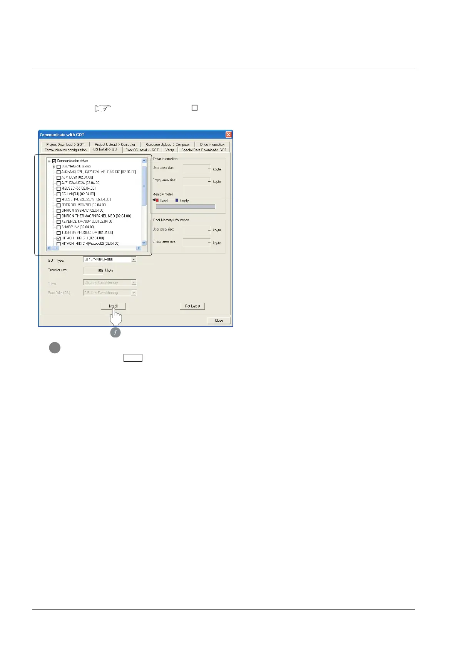Open the GOT Type dropdown
This screenshot has width=458, height=648.
pyautogui.click(x=134, y=260)
